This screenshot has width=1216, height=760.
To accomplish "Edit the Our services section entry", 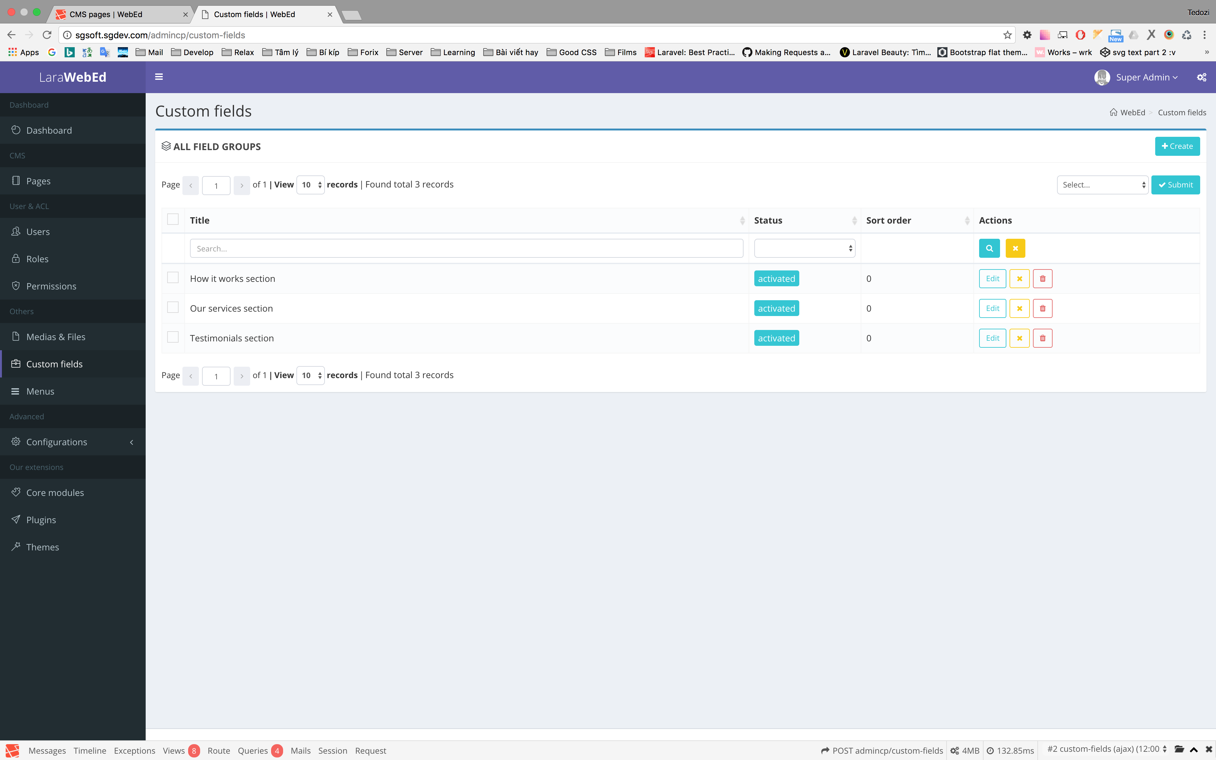I will pos(992,309).
